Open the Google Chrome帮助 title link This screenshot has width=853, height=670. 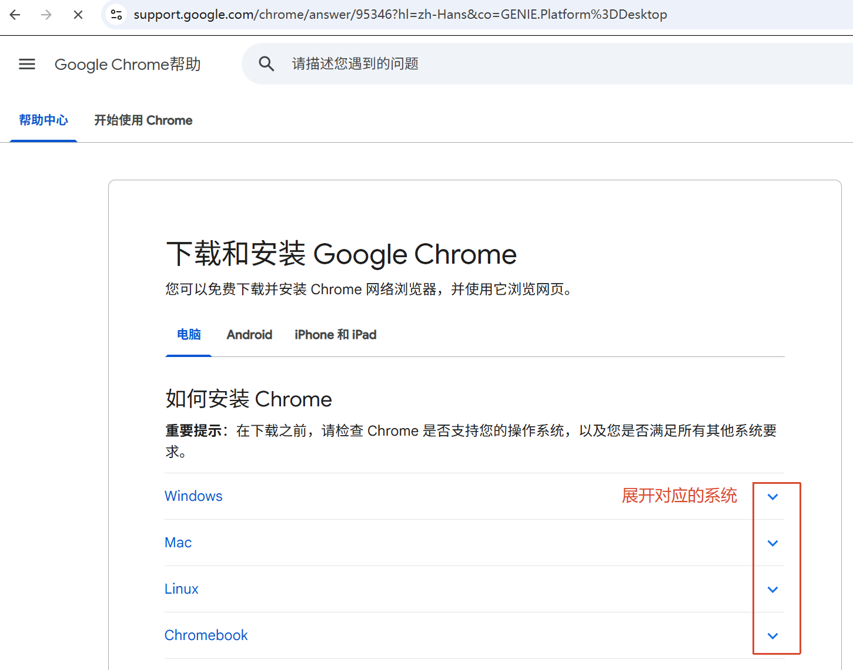coord(128,64)
